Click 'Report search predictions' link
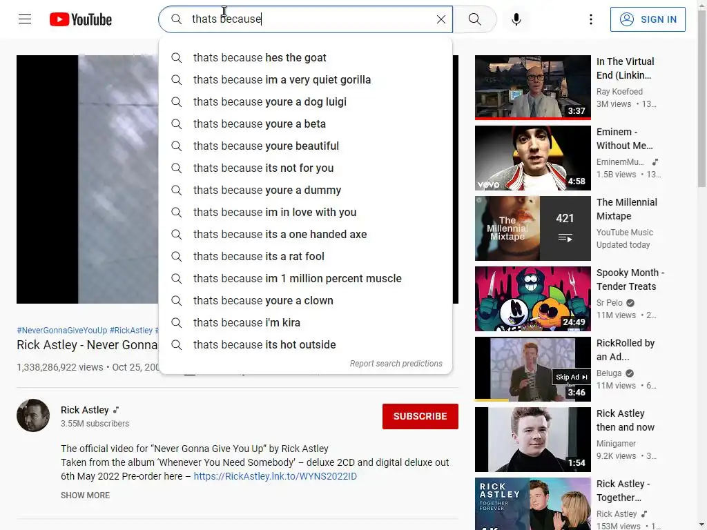Screen dimensions: 707x530 click(x=396, y=364)
